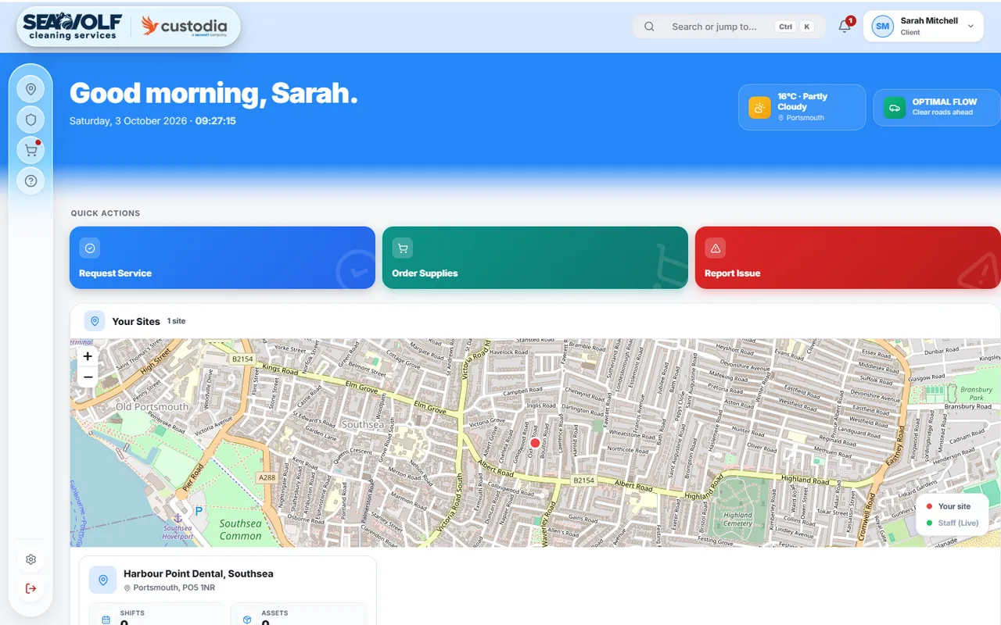Click the Your Sites heading
The height and width of the screenshot is (625, 1001).
point(136,321)
